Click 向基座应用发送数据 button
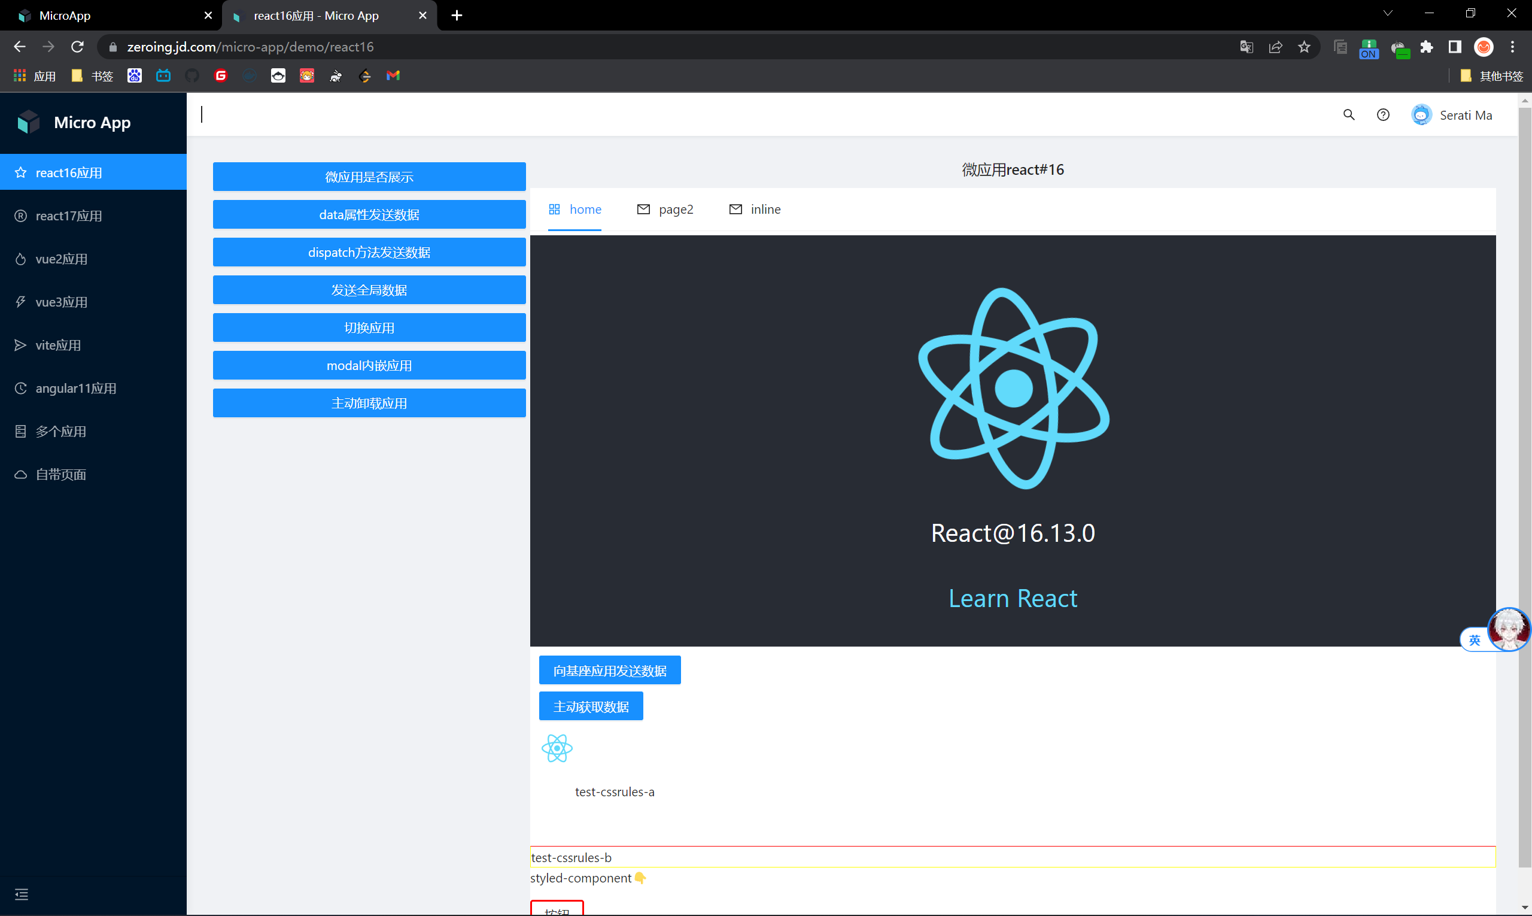This screenshot has width=1532, height=916. tap(610, 671)
